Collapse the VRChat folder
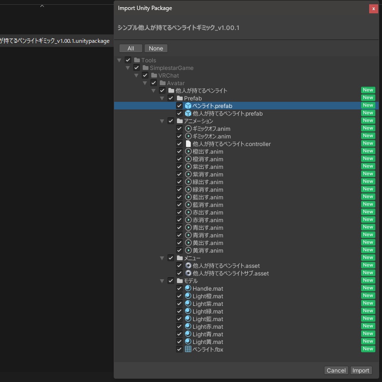Screen dimensions: 382x382 [136, 76]
